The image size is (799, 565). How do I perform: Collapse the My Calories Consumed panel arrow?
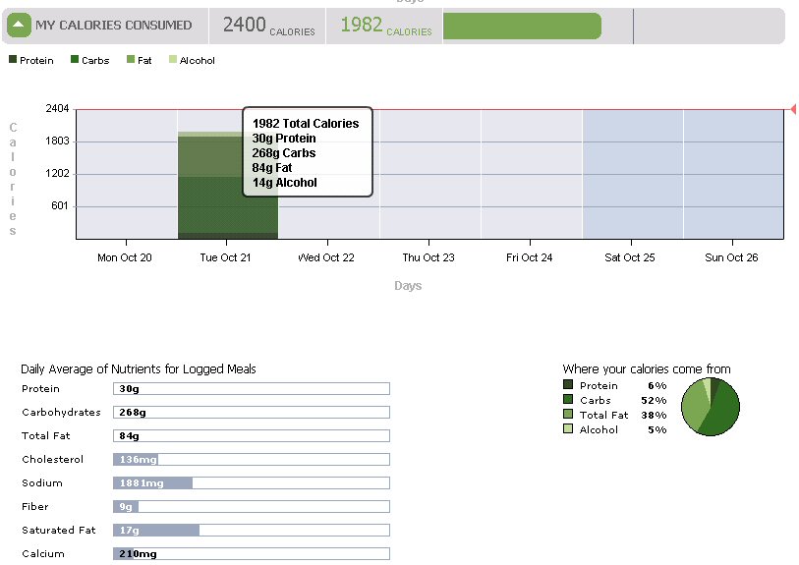pyautogui.click(x=21, y=26)
